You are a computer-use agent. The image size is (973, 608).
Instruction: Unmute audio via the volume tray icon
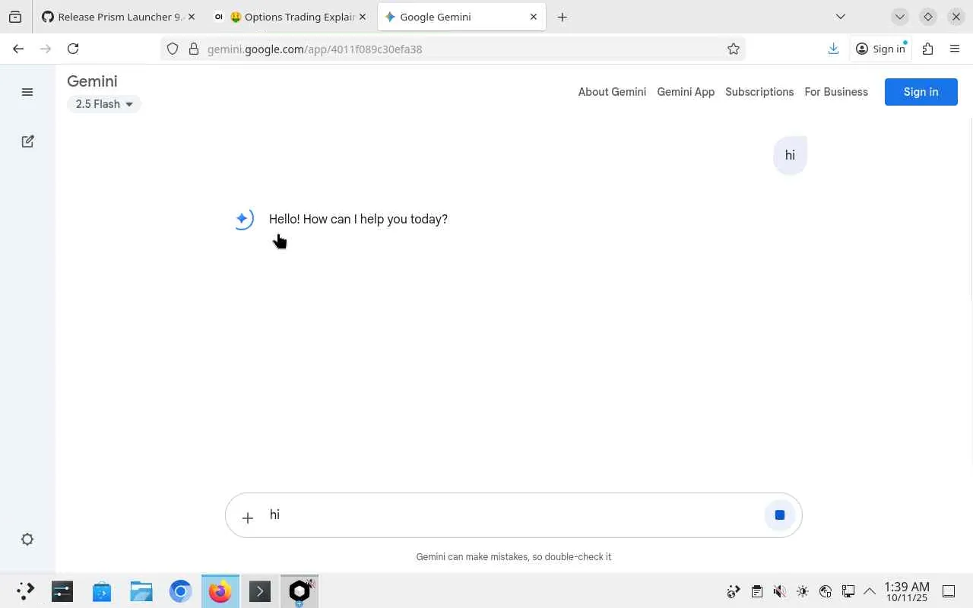pos(779,591)
